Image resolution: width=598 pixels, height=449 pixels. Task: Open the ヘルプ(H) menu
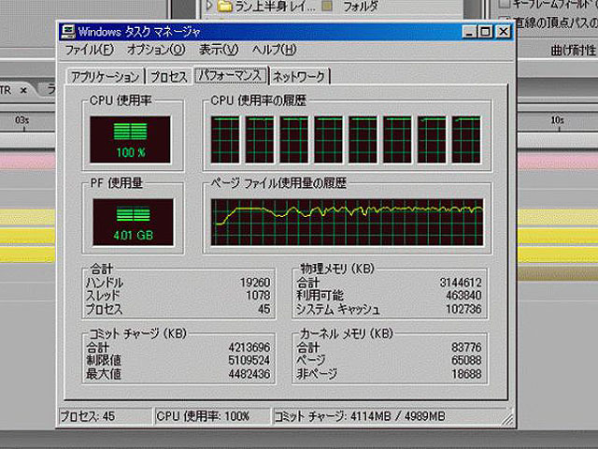(274, 50)
